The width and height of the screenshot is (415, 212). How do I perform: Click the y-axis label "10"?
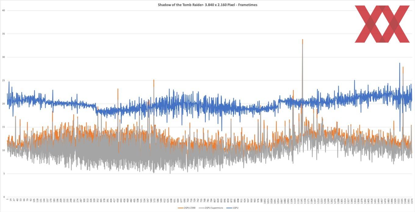[x=3, y=150]
